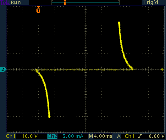Image resolution: width=166 pixels, height=140 pixels.
Task: Click the Trig'd trigger status text
Action: (151, 3)
